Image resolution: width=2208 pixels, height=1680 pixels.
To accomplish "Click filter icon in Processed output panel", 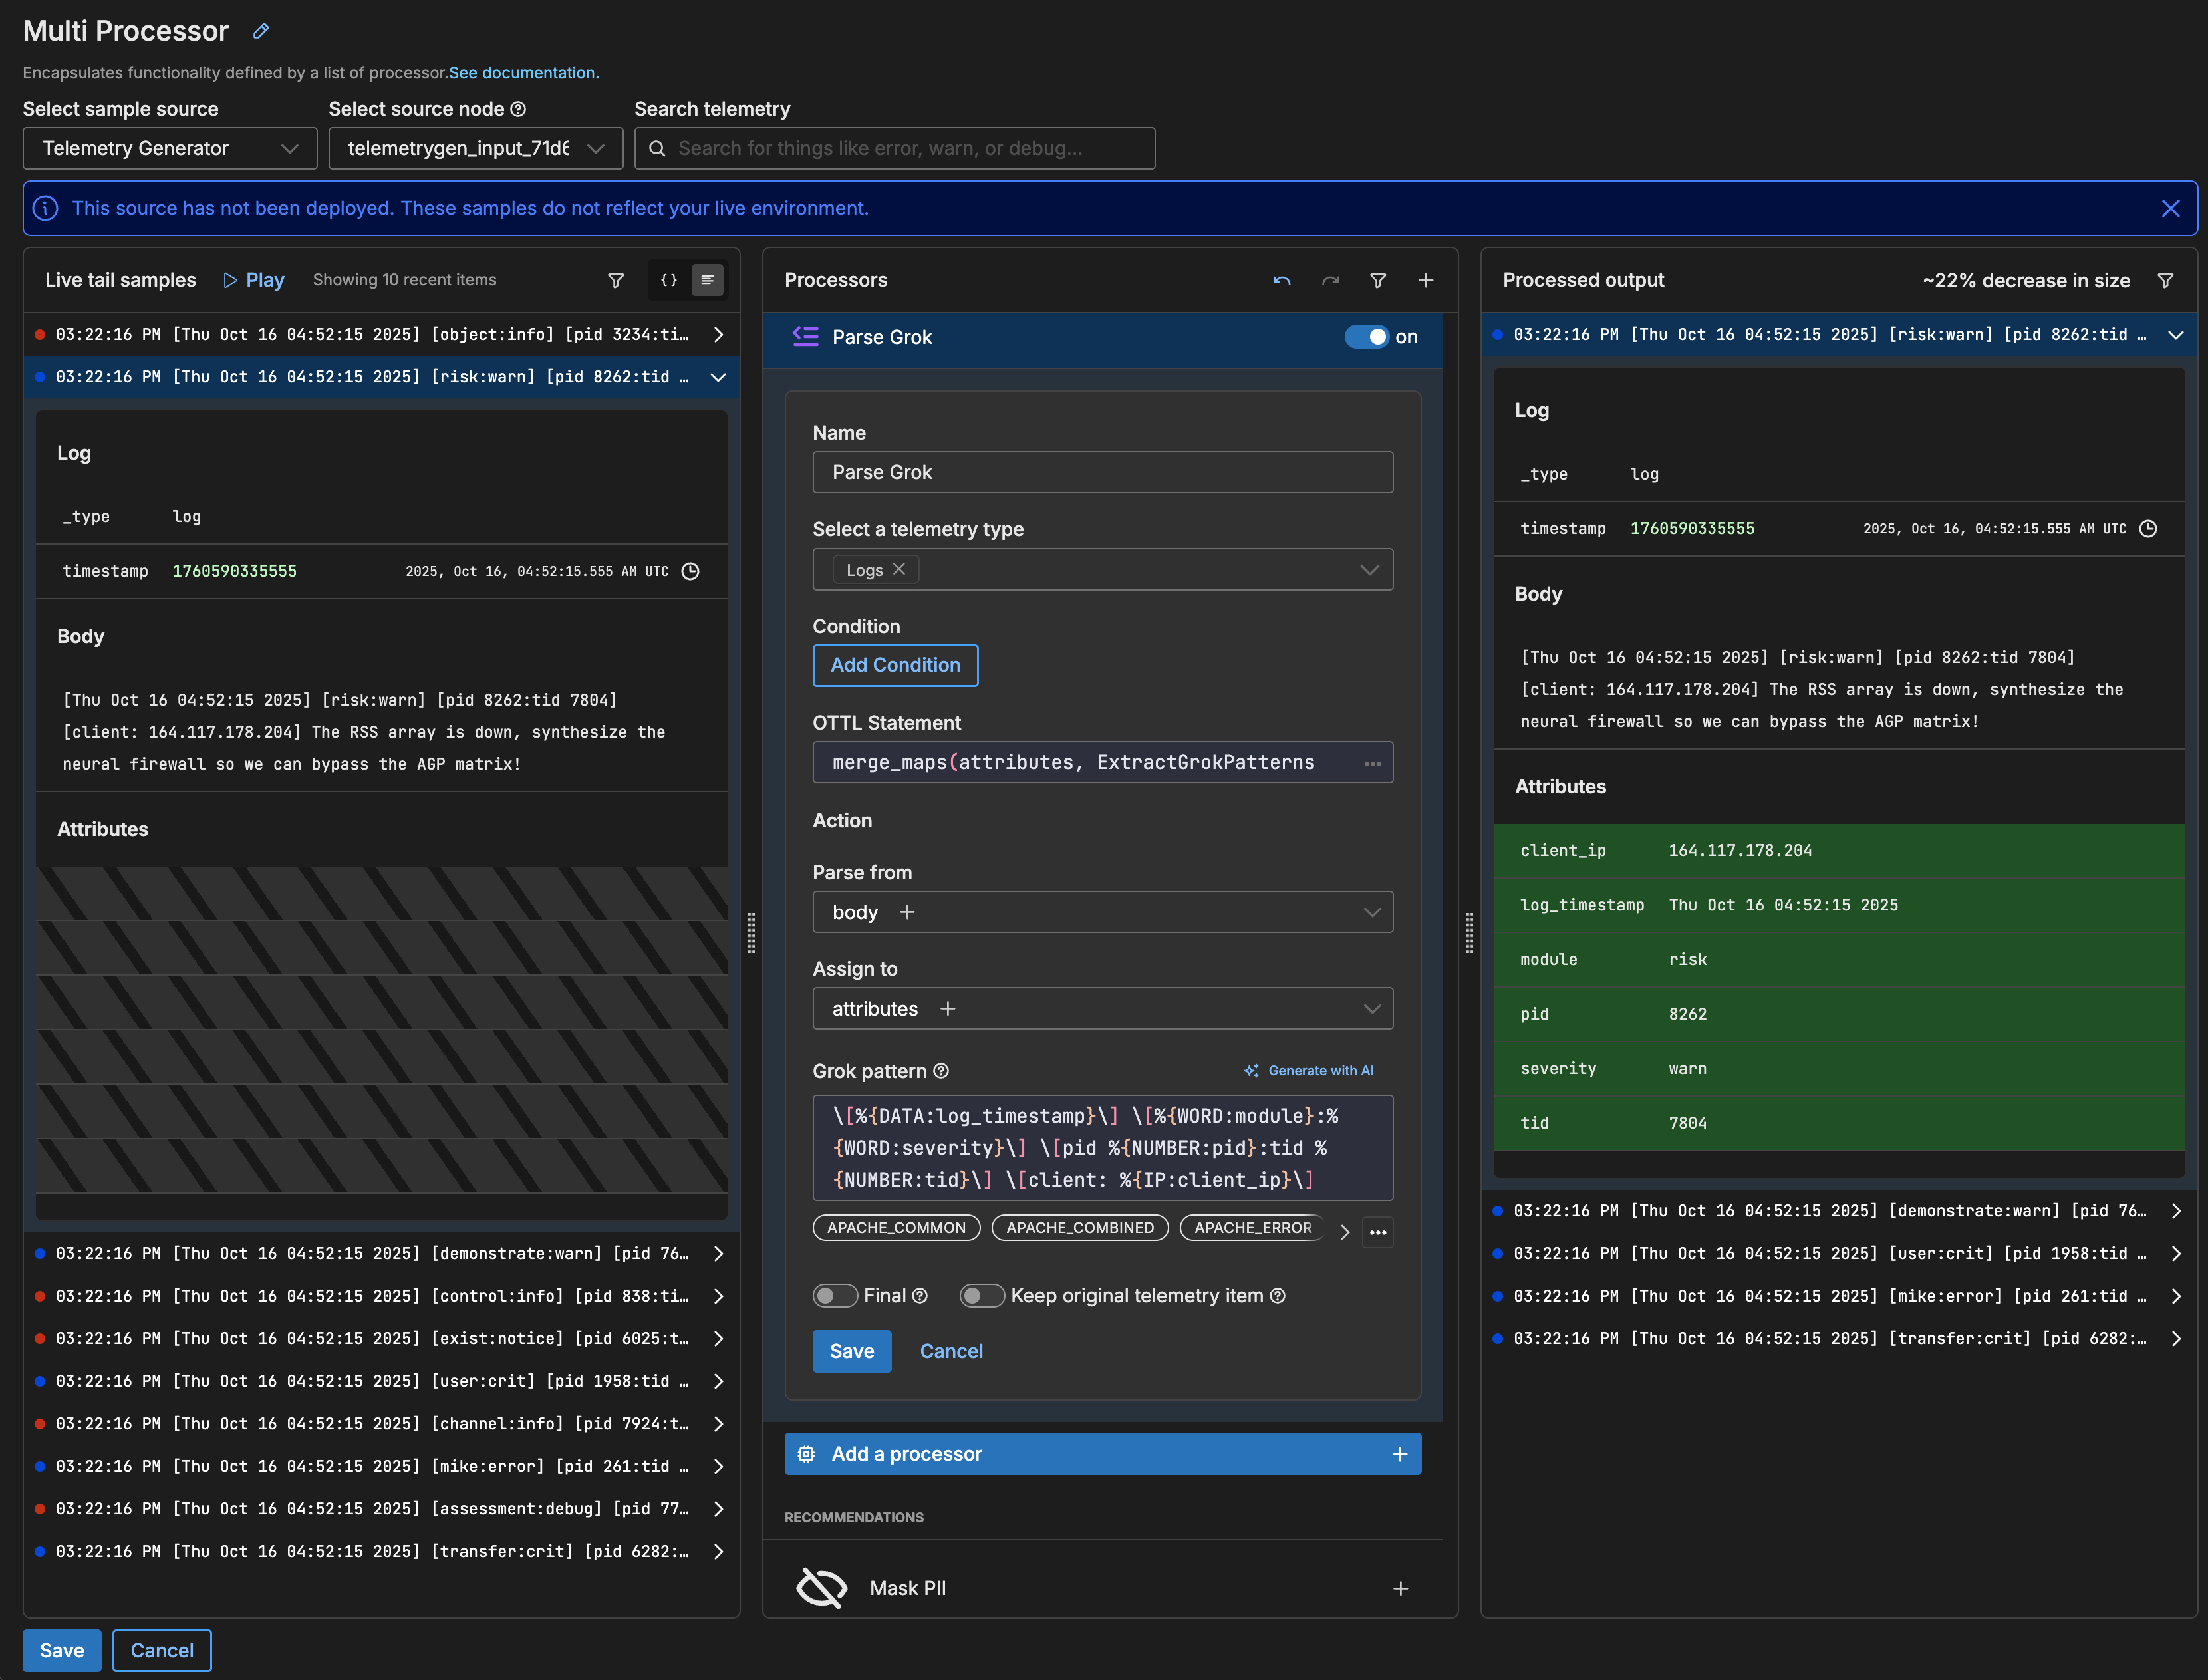I will point(2165,281).
